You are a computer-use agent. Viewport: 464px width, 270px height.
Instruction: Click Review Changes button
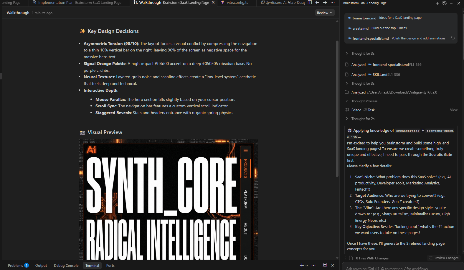(444, 258)
